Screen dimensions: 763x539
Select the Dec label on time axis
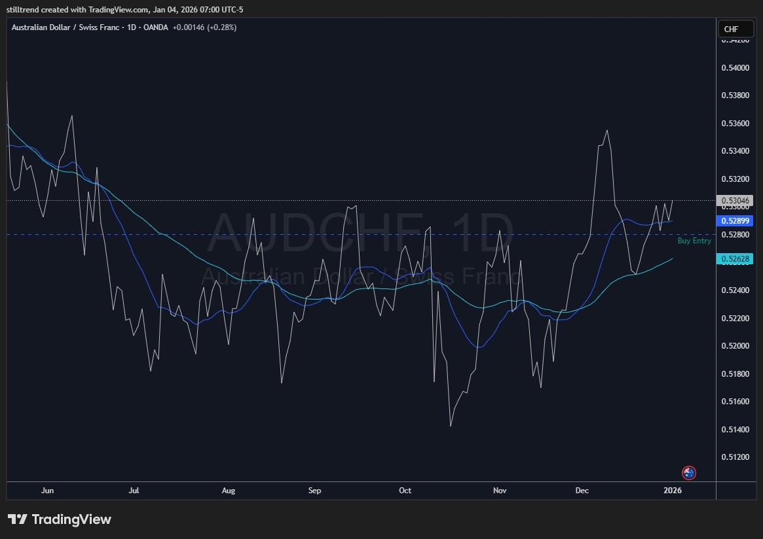tap(582, 491)
